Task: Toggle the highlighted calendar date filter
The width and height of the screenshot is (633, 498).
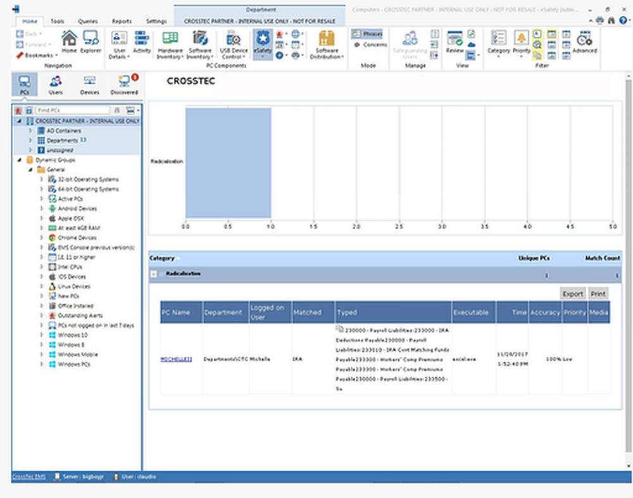Action: pos(552,34)
